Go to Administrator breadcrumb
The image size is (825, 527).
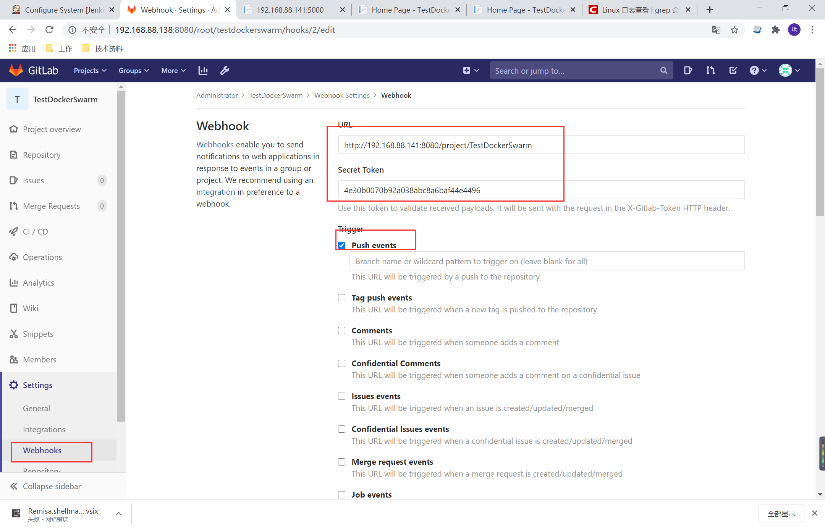217,95
